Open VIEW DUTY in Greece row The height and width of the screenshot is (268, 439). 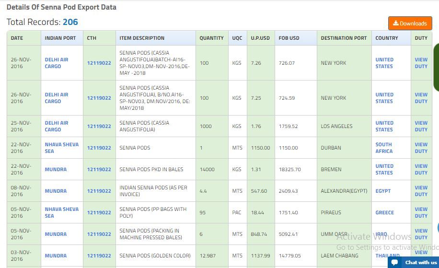421,212
